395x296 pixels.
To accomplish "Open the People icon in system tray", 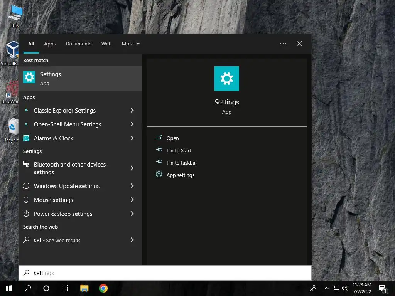I will click(313, 288).
